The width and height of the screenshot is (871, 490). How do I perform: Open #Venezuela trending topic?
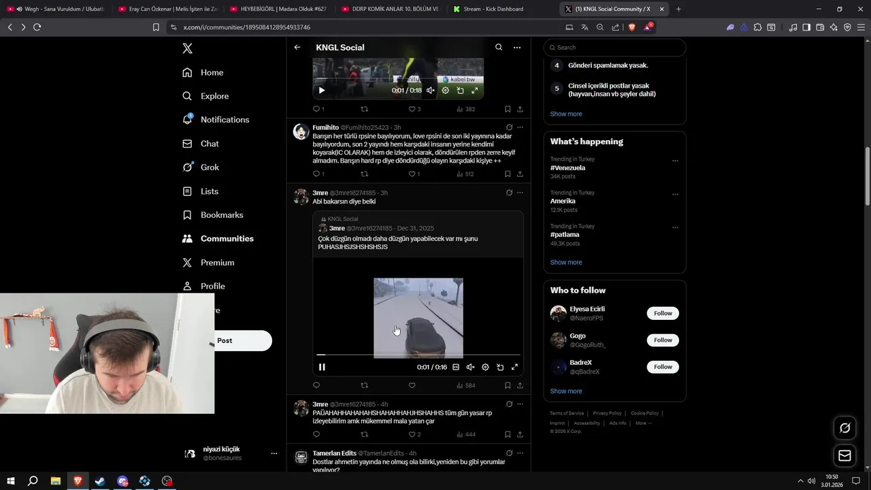[568, 167]
